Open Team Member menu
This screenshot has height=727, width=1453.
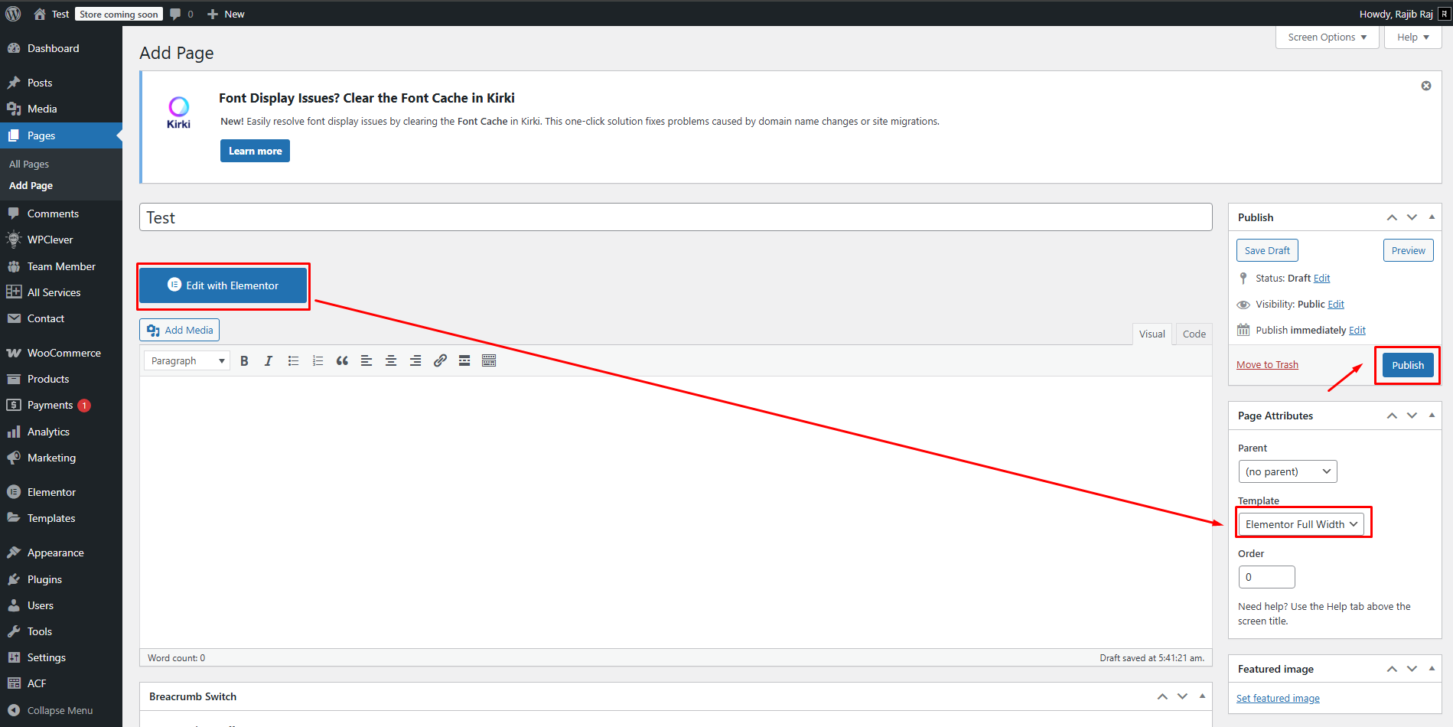coord(61,266)
